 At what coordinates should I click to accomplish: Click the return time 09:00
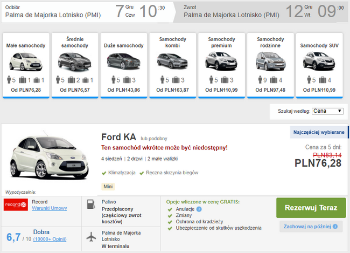click(x=331, y=11)
